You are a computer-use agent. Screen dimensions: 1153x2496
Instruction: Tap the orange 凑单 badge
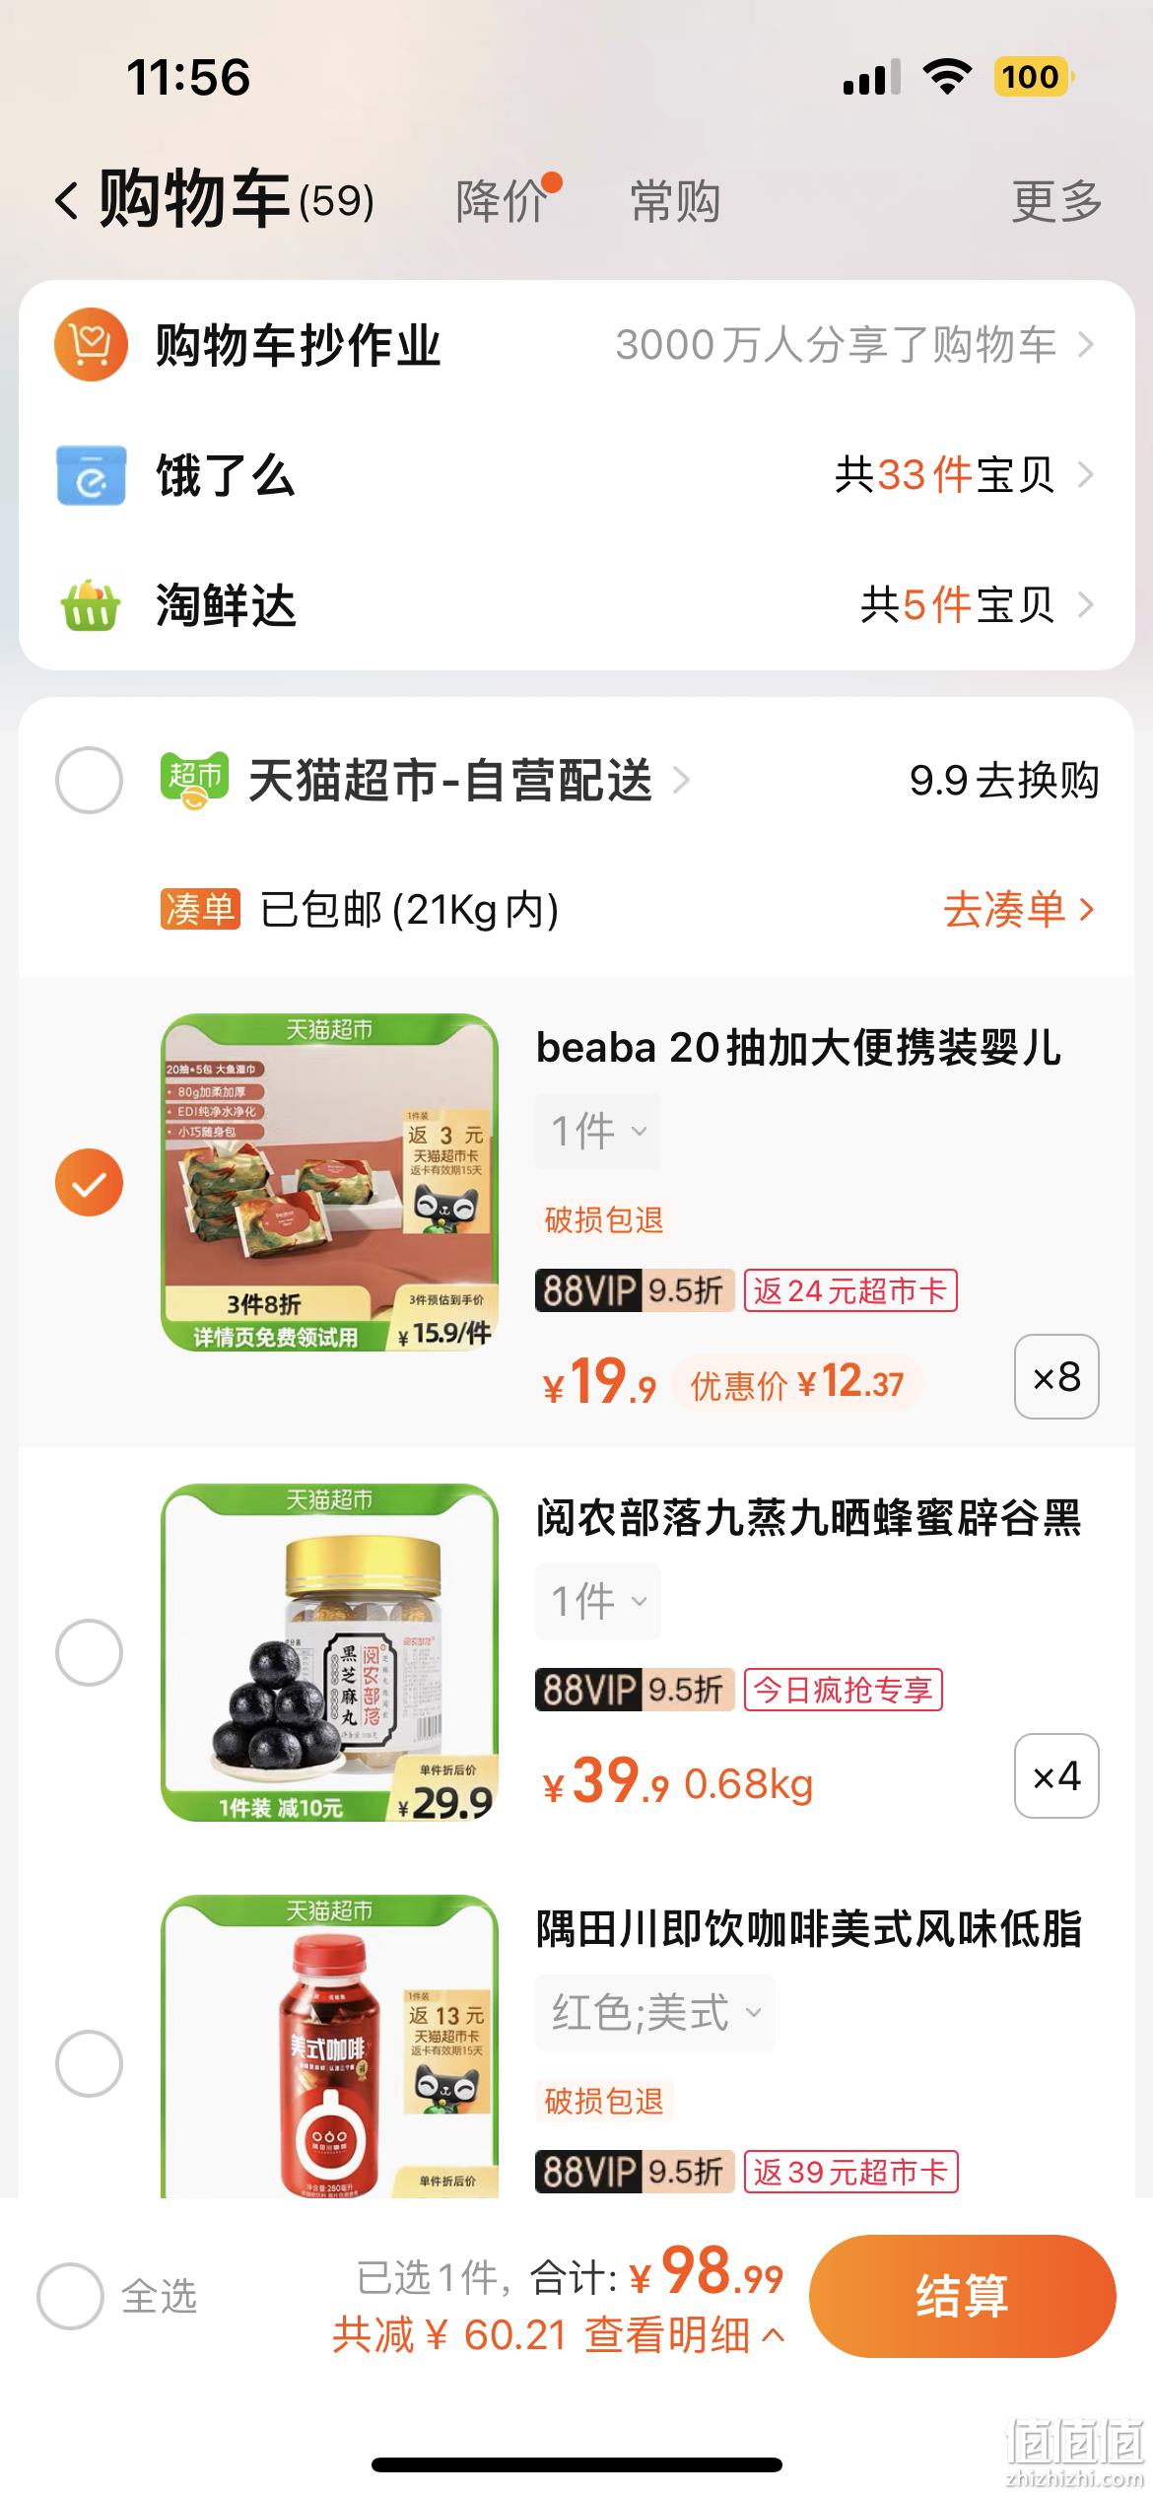[x=200, y=909]
